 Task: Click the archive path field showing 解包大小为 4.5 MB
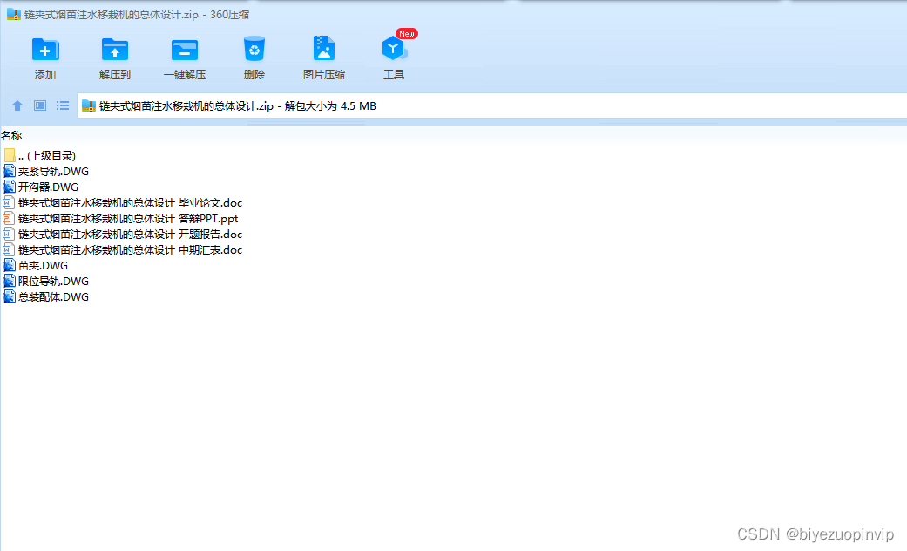(x=491, y=105)
